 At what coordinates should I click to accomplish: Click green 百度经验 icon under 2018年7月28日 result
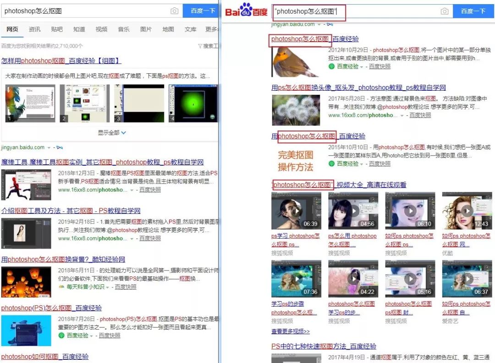61,335
